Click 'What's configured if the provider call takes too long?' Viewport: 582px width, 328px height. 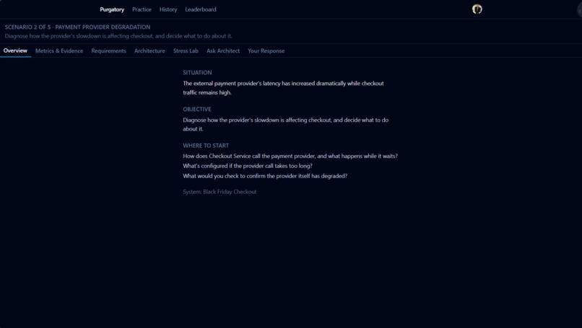pyautogui.click(x=248, y=166)
